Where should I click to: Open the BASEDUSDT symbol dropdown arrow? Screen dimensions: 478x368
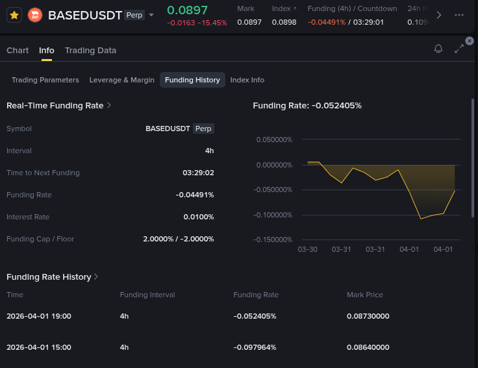[x=151, y=15]
